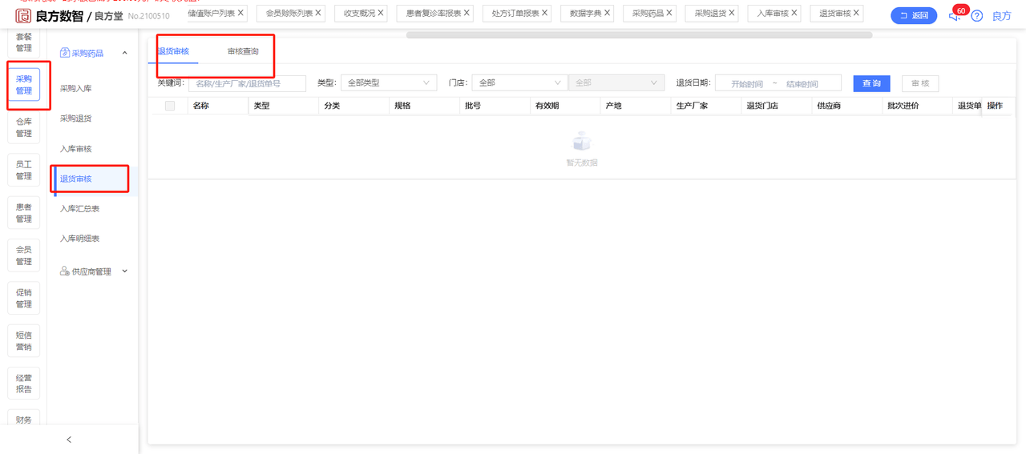Screen dimensions: 1026x454
Task: Open the notification bell with badge 60
Action: [955, 14]
